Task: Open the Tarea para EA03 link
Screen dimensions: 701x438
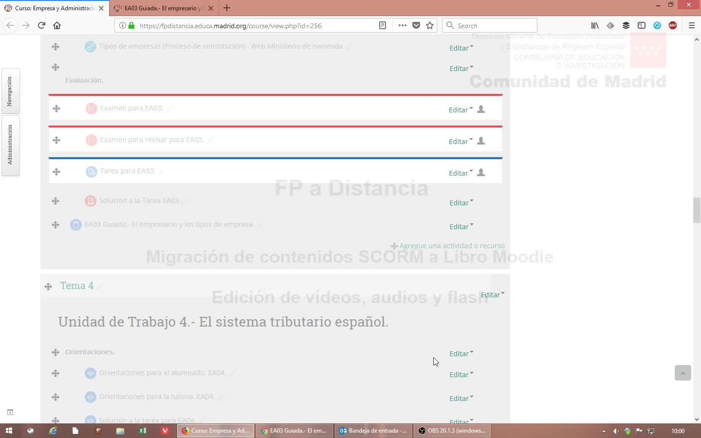Action: (x=128, y=171)
